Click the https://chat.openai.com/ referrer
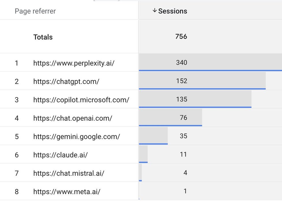 coord(73,118)
